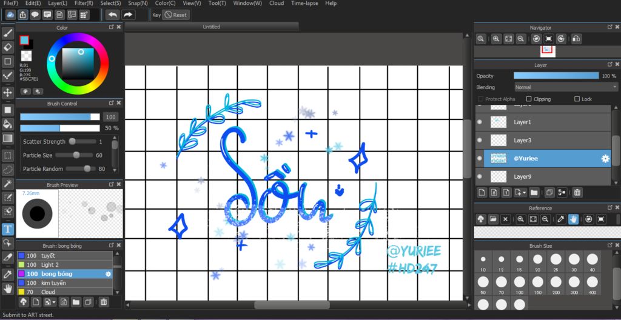Click the Navigator canvas thumbnail

click(x=548, y=50)
